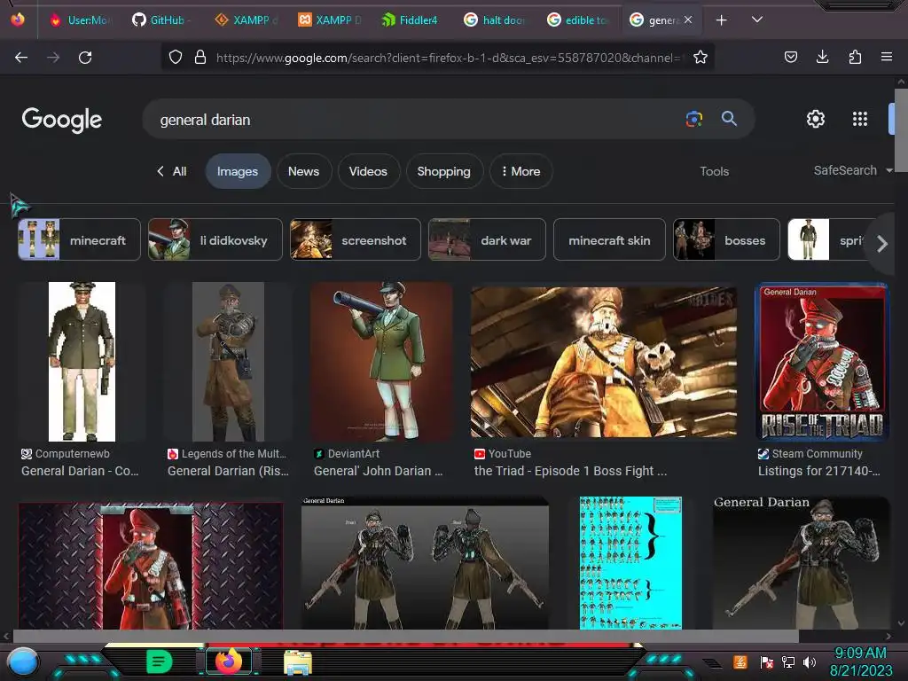The image size is (908, 681).
Task: Filter images by dark war chip
Action: (x=487, y=239)
